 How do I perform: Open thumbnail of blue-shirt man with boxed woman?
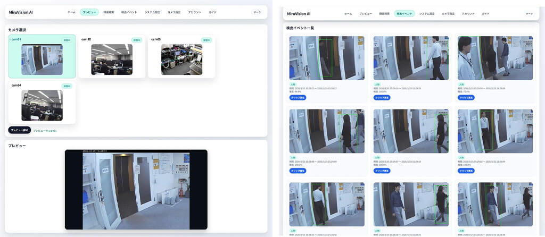click(x=411, y=205)
